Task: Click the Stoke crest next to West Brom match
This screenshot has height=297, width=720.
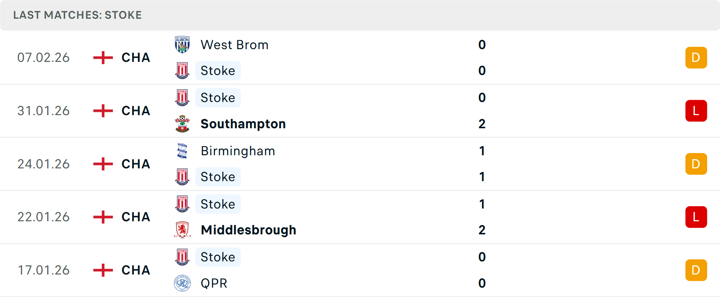Action: [x=182, y=70]
